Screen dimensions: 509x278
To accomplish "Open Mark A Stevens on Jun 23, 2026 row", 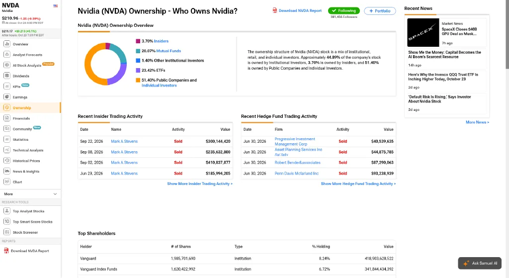I will click(124, 174).
